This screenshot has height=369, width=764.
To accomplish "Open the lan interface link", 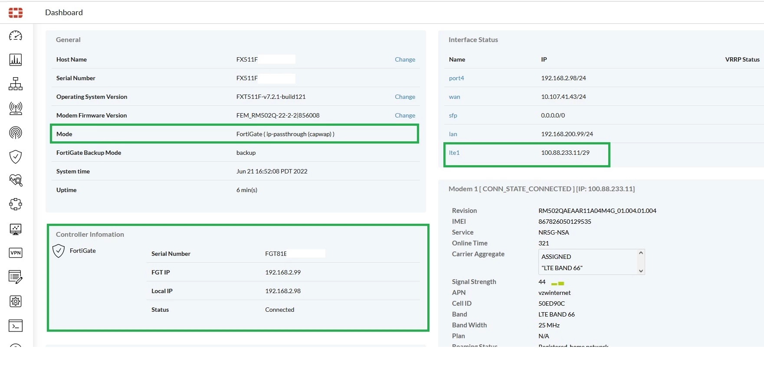I will [x=453, y=134].
